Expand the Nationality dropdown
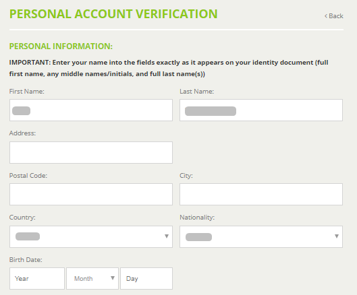The image size is (357, 295). click(261, 236)
